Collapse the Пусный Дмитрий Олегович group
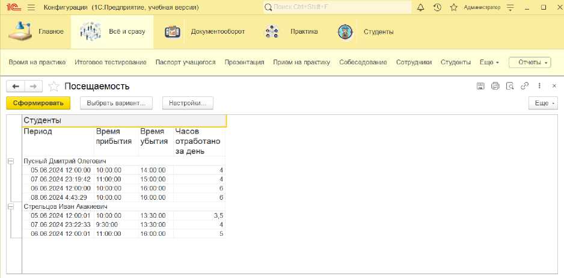 [x=11, y=161]
